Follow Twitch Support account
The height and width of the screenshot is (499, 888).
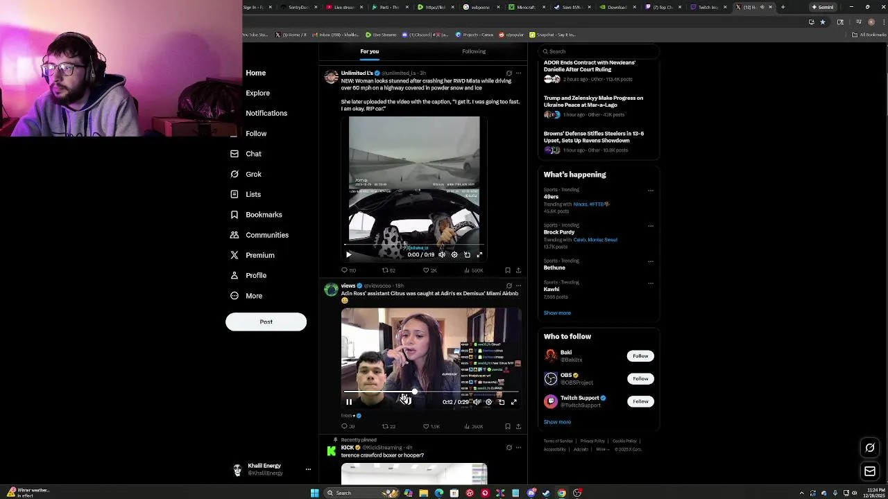640,401
